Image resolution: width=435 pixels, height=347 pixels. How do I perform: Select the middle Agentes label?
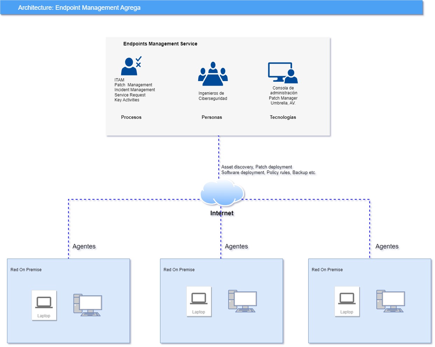tap(236, 246)
